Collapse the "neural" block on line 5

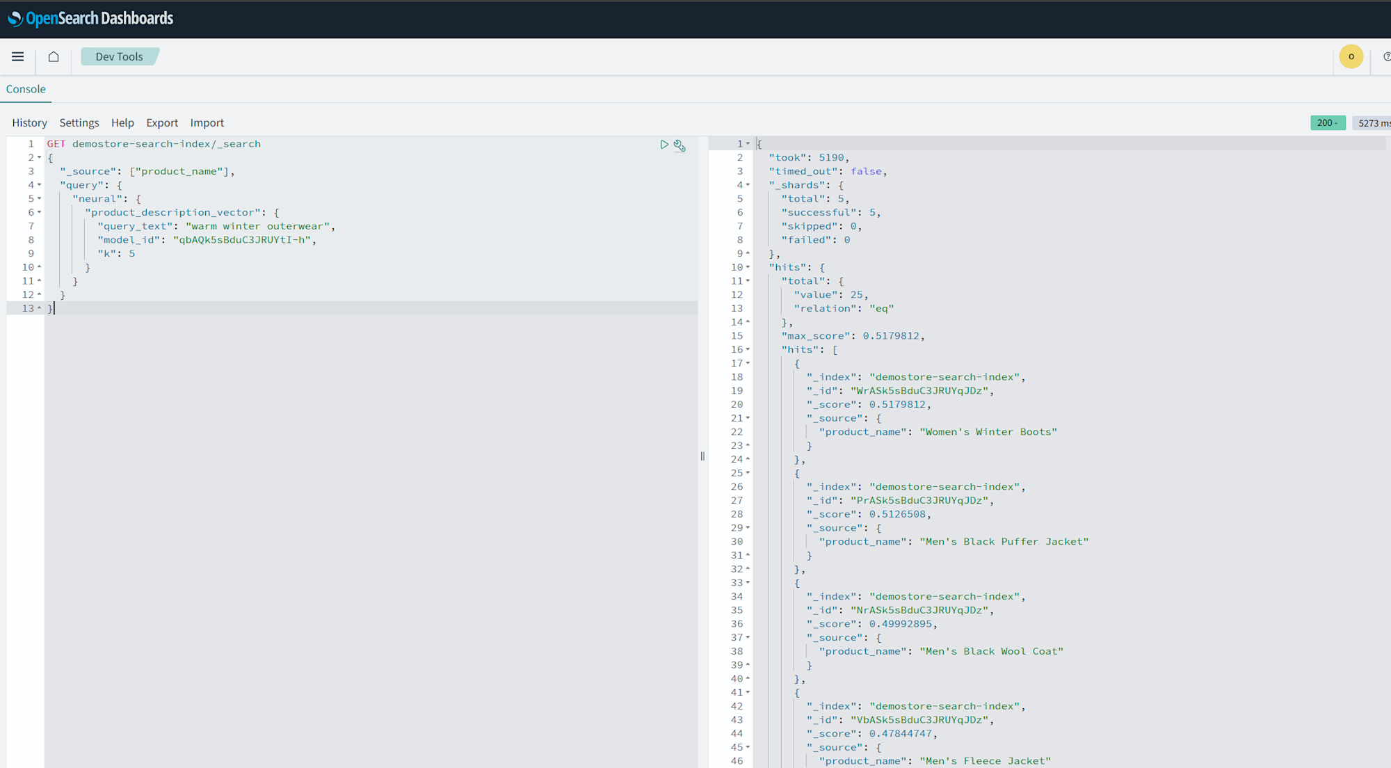[40, 199]
